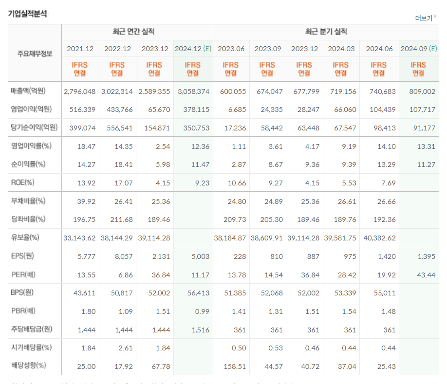Click the 기업실적분석 section title
Screen dimensions: 447x384
[x=27, y=14]
